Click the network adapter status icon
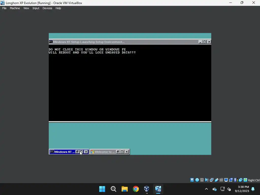Image resolution: width=260 pixels, height=195 pixels. pyautogui.click(x=212, y=180)
